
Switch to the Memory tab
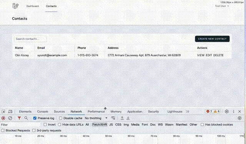[116, 111]
